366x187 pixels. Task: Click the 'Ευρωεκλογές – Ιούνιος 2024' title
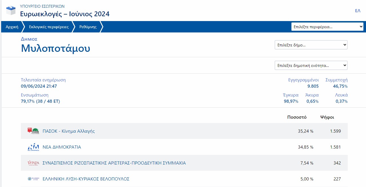(x=65, y=14)
